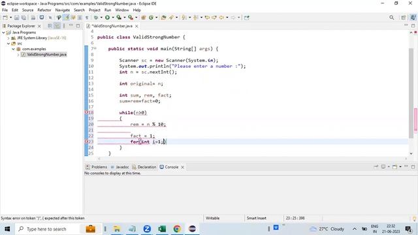418x235 pixels.
Task: Click Last Edit Location arrow icon
Action: (x=207, y=18)
